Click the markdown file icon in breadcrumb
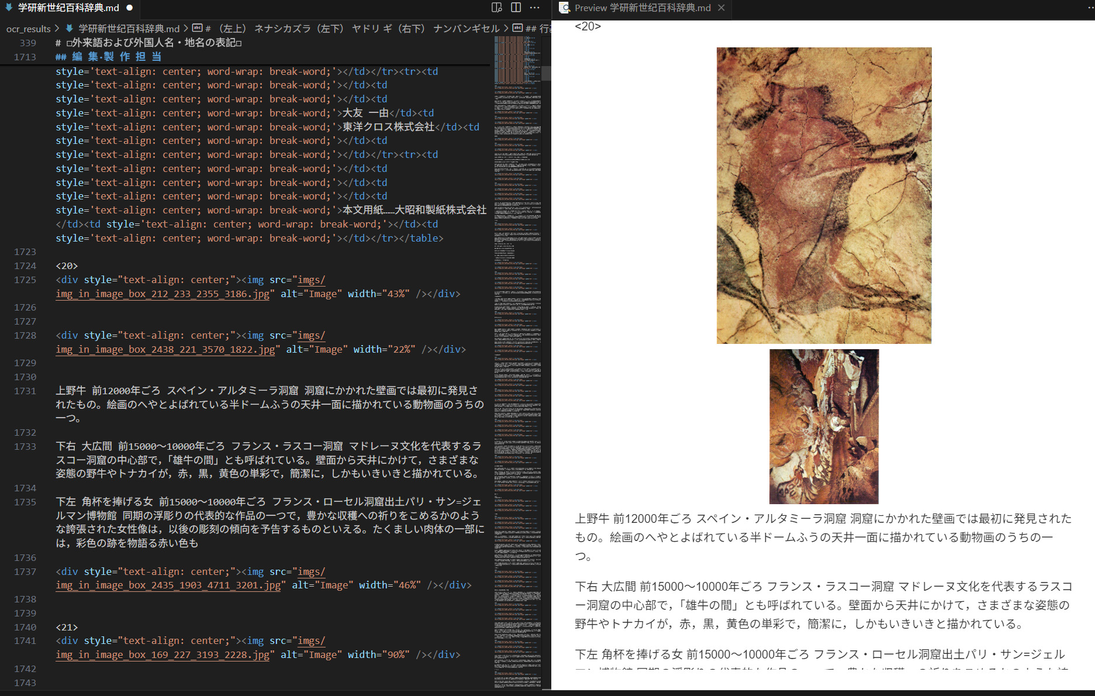This screenshot has height=696, width=1095. [x=70, y=28]
